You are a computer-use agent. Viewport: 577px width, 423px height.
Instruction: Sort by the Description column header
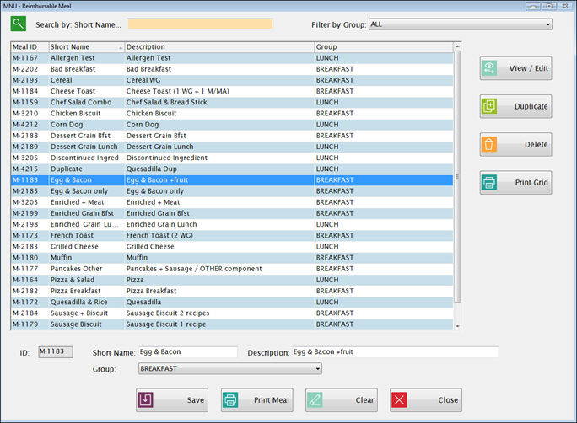pyautogui.click(x=219, y=47)
